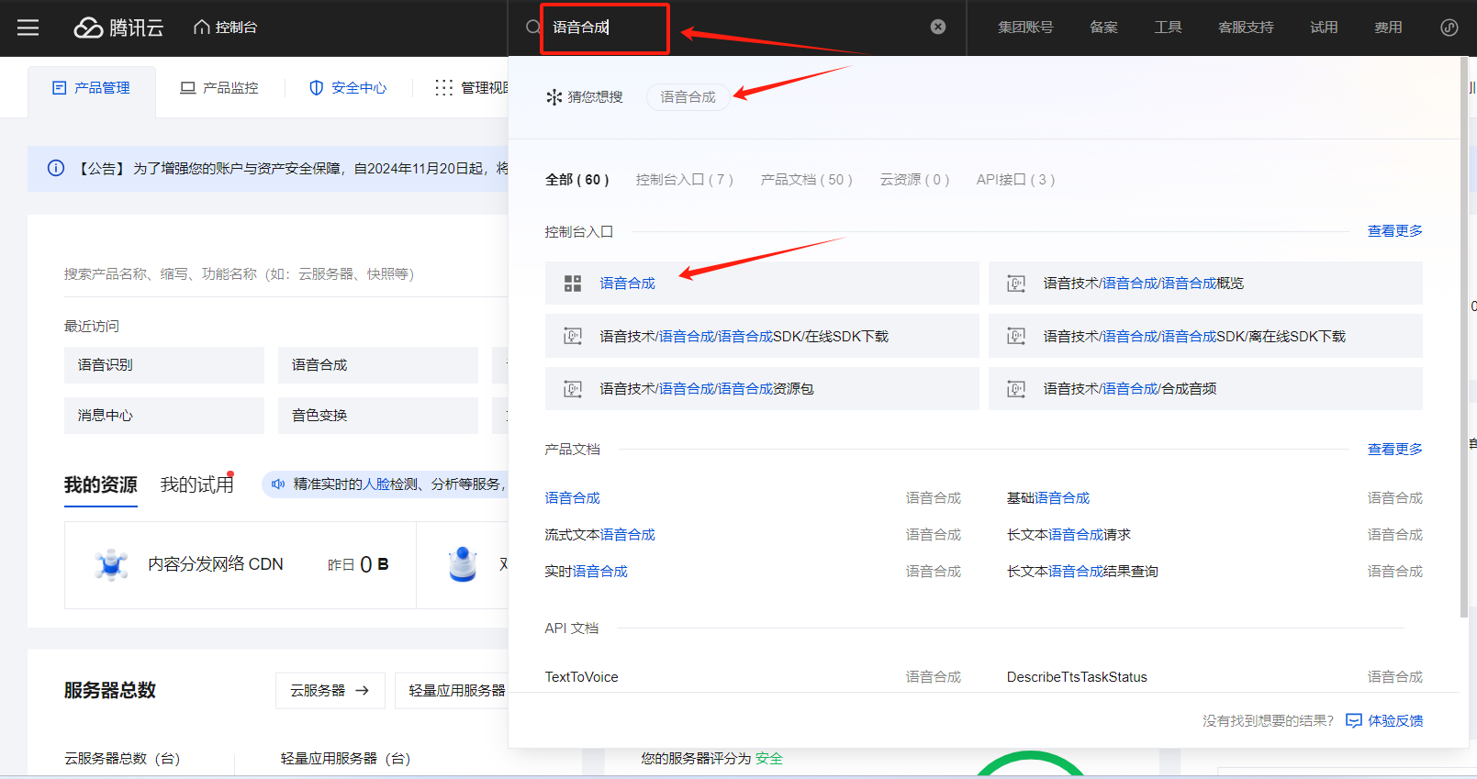Open DescribeTtsTaskStatus API document
The width and height of the screenshot is (1477, 779).
(1077, 677)
